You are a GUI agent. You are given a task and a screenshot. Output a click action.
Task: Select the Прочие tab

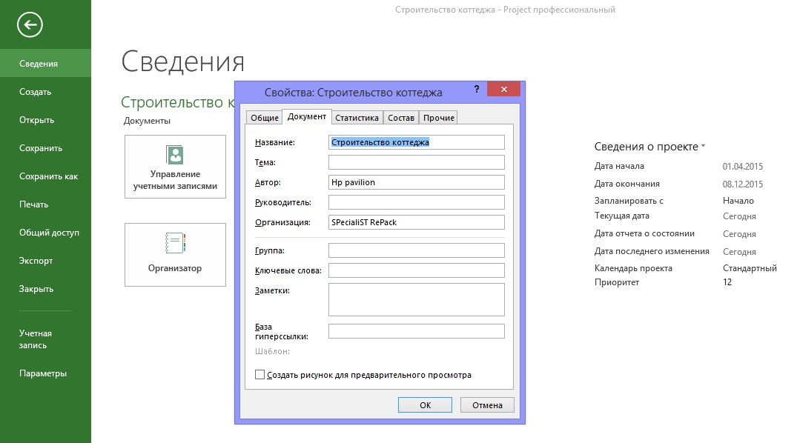438,118
